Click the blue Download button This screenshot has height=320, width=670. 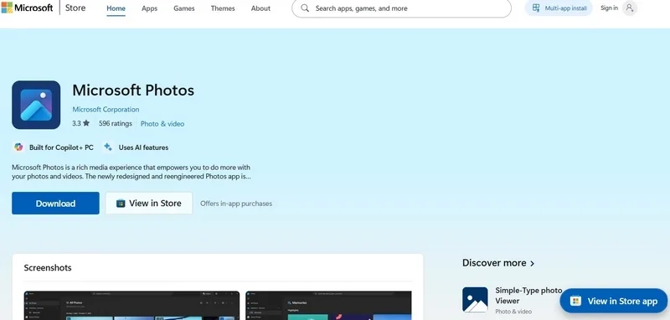[x=55, y=203]
